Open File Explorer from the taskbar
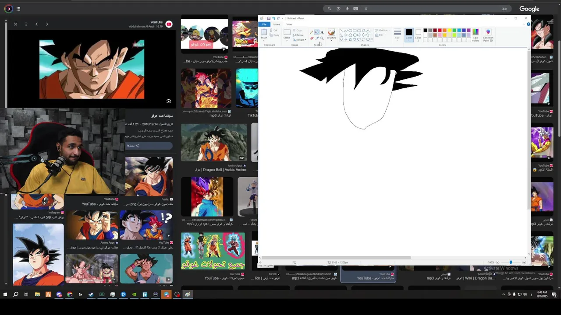561x315 pixels. coord(37,294)
